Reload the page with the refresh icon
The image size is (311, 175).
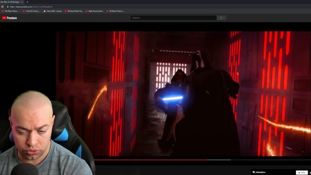pos(2,7)
